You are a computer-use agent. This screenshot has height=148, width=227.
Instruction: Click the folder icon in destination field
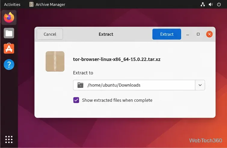tap(80, 85)
